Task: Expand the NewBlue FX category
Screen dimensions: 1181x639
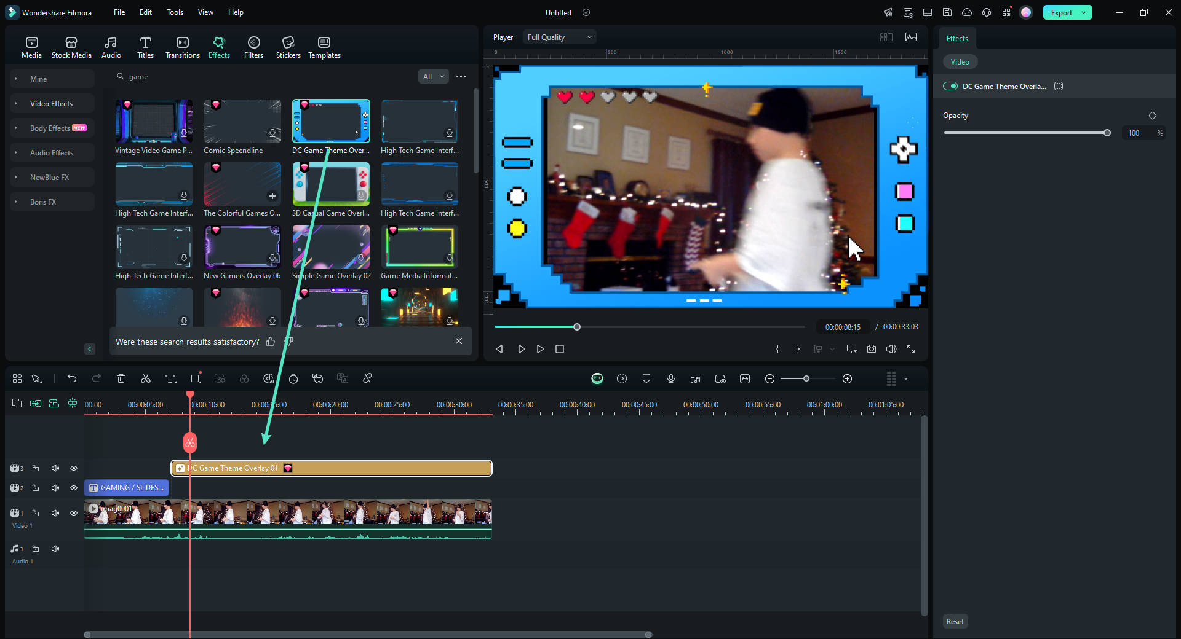Action: point(52,177)
